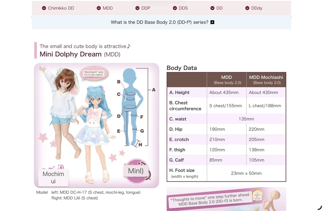323x211 pixels.
Task: Jump to the MDD section
Action: click(105, 8)
